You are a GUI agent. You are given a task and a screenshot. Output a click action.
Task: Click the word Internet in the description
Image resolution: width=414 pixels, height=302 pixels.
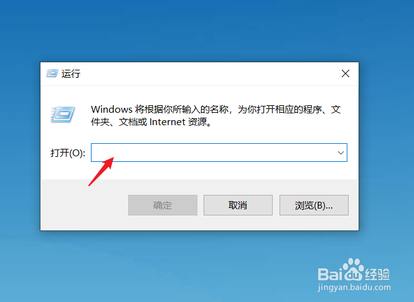(167, 122)
